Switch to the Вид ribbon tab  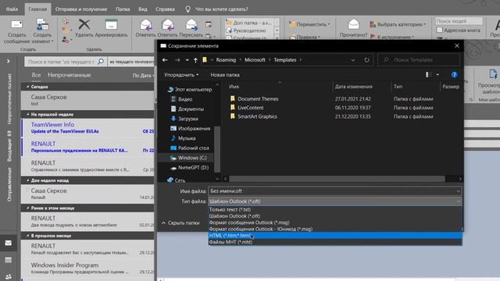[143, 9]
